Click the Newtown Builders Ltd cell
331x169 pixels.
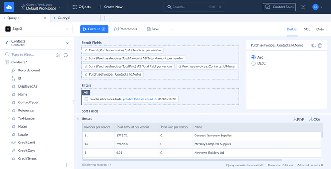pos(257,153)
